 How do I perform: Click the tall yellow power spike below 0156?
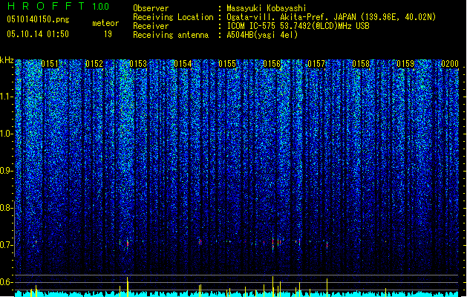pyautogui.click(x=272, y=287)
